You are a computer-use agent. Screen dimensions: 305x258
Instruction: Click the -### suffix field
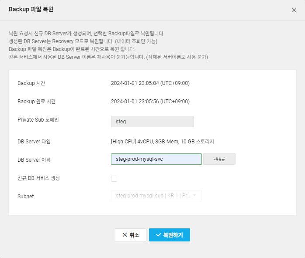(219, 159)
